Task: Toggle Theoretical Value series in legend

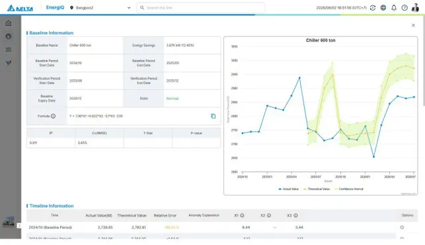Action: click(x=317, y=189)
